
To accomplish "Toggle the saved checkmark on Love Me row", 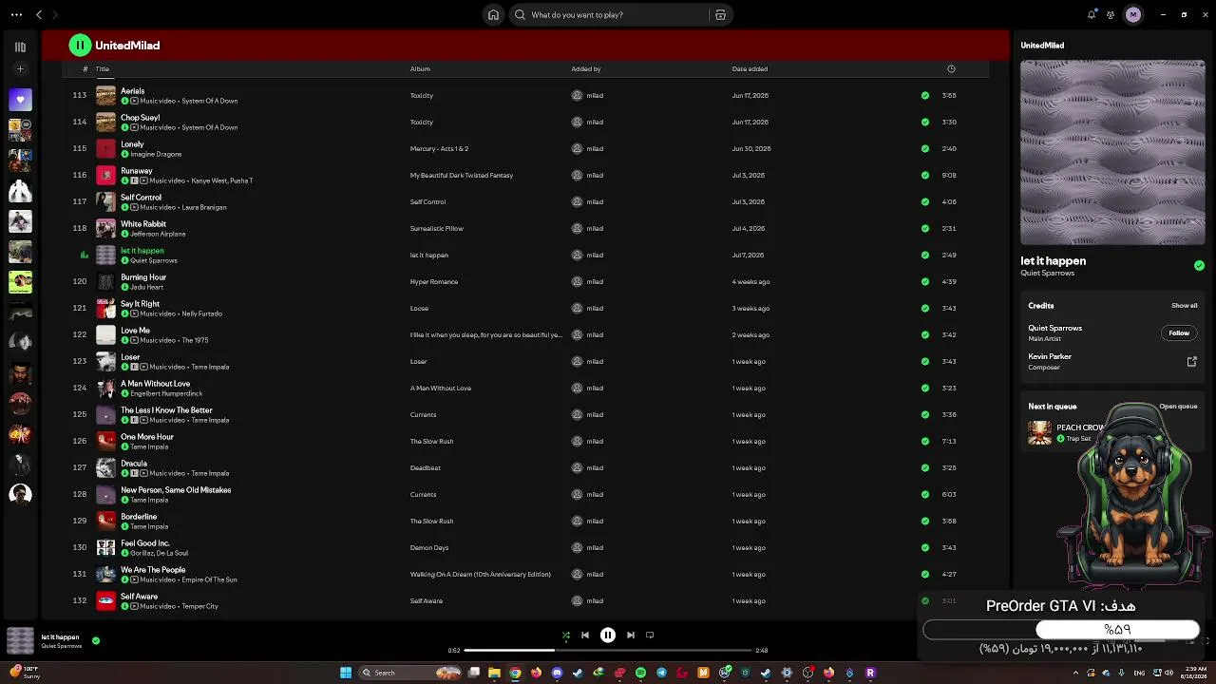I will [925, 334].
